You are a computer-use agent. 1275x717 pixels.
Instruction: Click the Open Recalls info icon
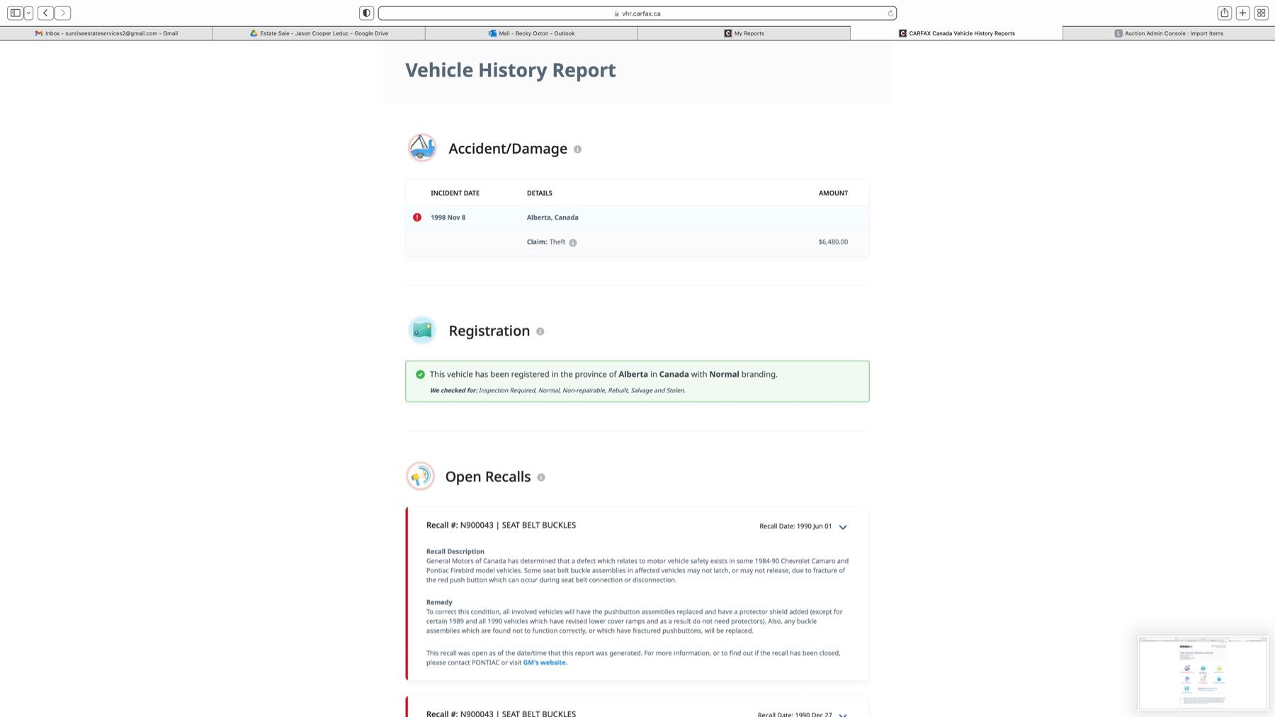tap(540, 478)
